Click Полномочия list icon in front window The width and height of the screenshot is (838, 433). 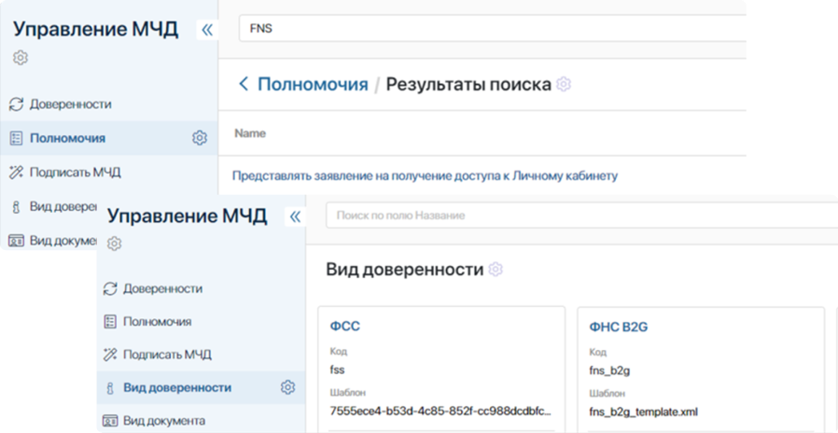[x=110, y=322]
